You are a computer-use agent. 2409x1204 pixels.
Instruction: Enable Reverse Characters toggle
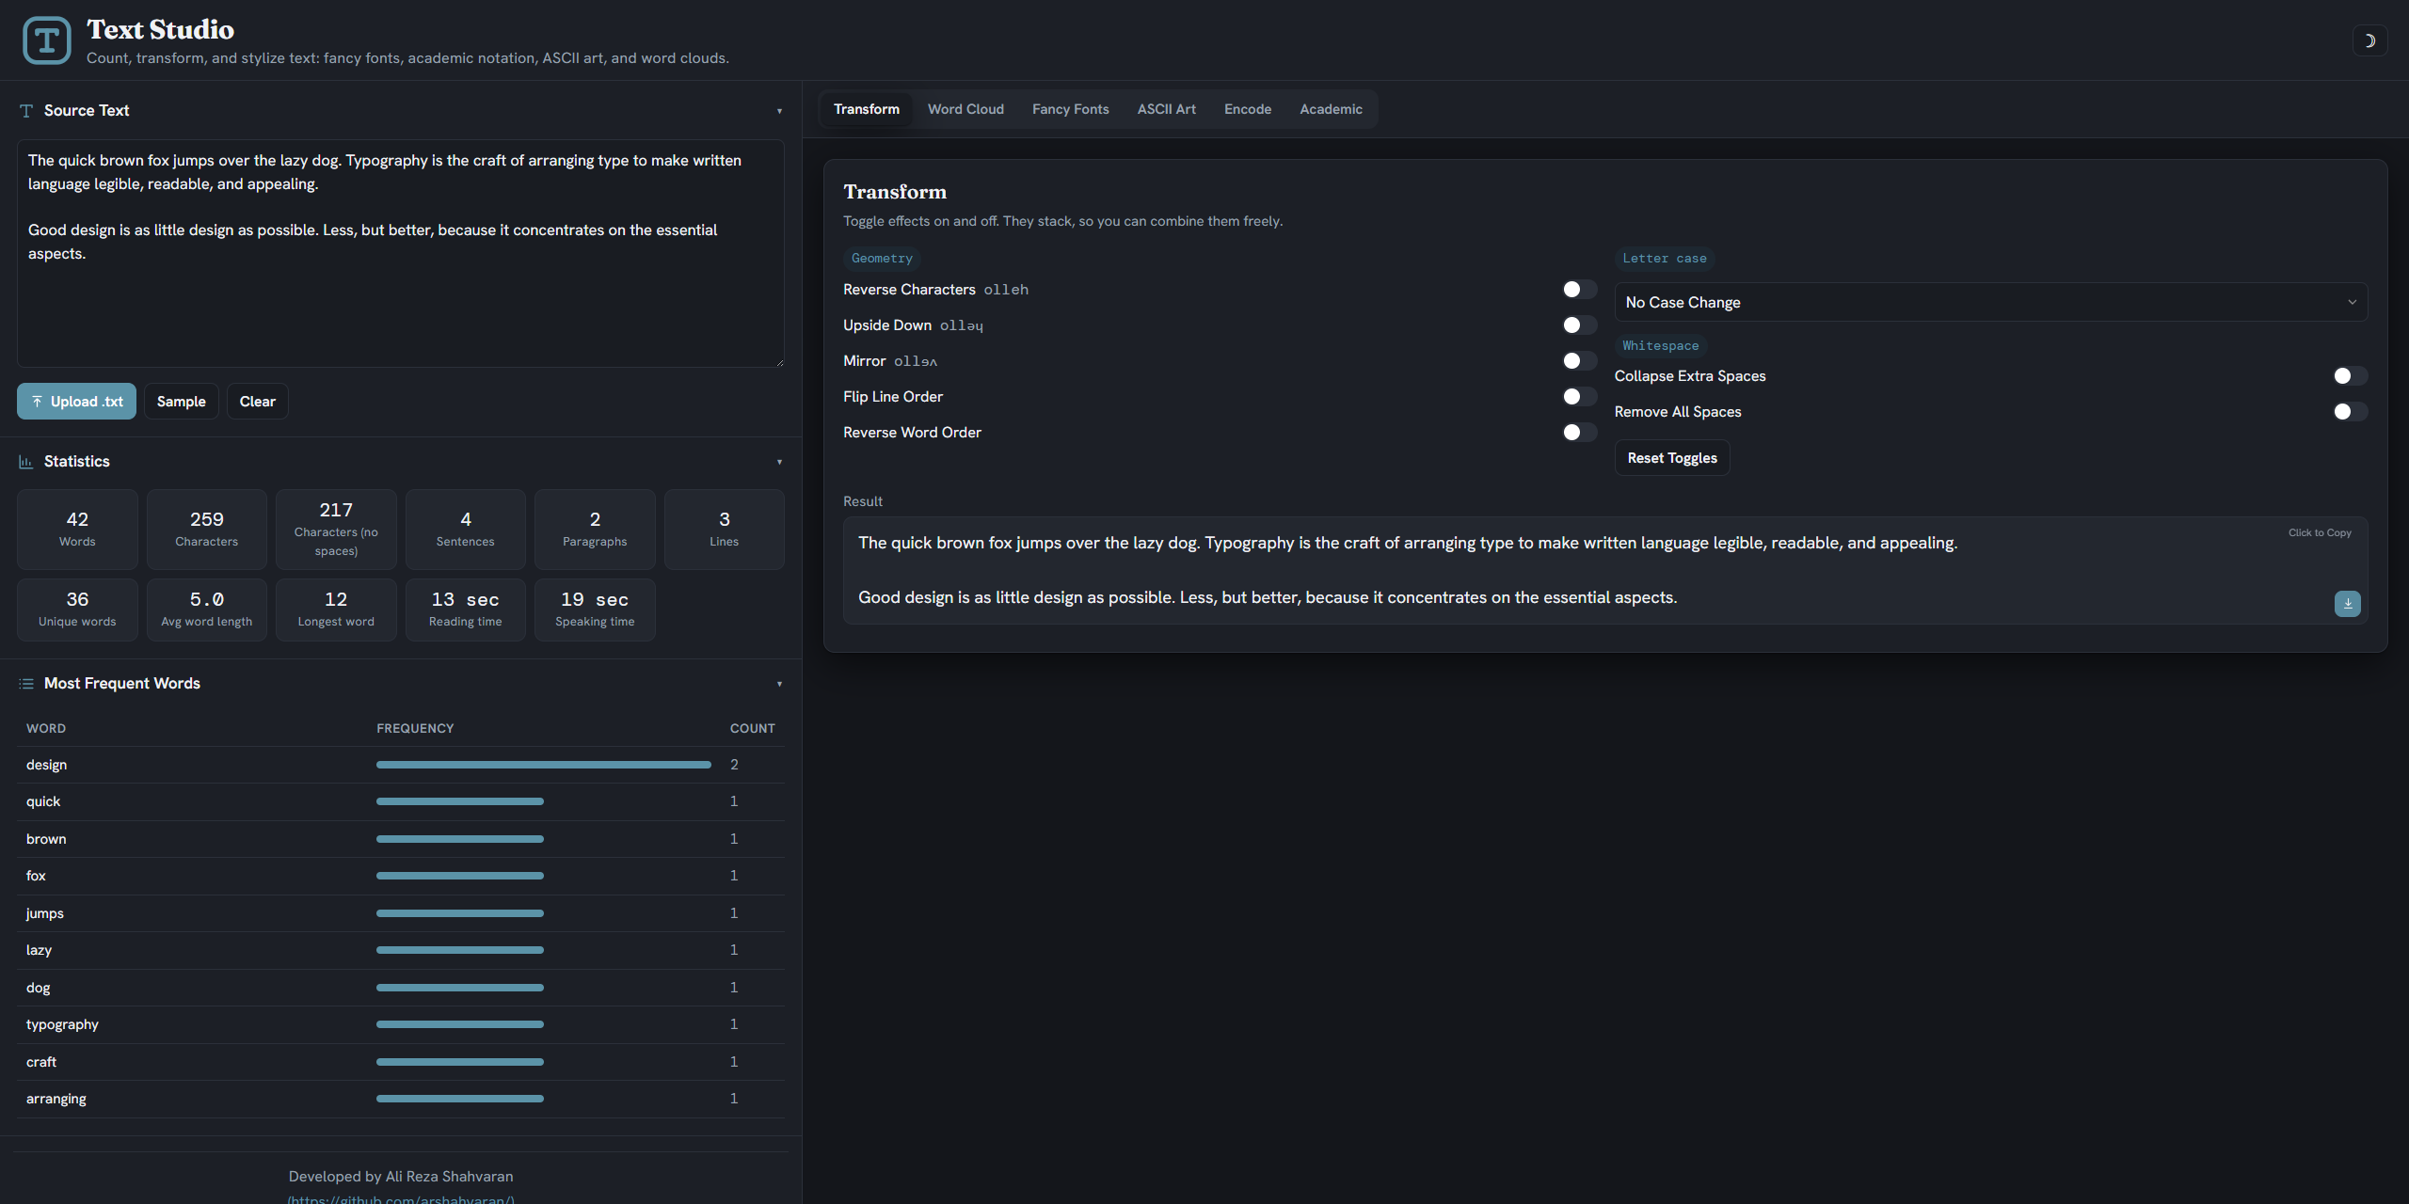[1579, 290]
